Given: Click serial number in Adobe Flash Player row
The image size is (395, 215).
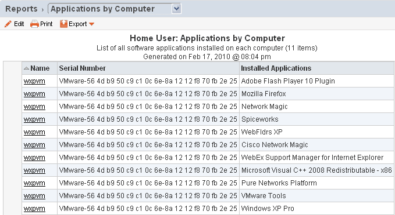Looking at the screenshot, I should tap(148, 81).
